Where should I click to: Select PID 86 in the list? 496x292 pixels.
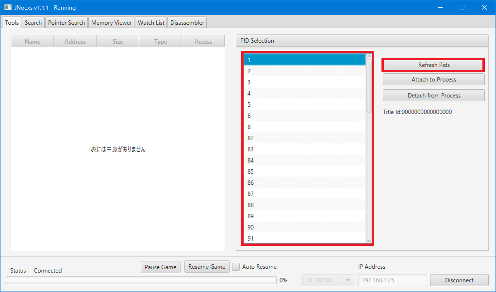tap(305, 183)
